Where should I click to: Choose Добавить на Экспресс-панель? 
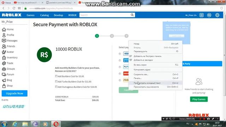click(156, 56)
